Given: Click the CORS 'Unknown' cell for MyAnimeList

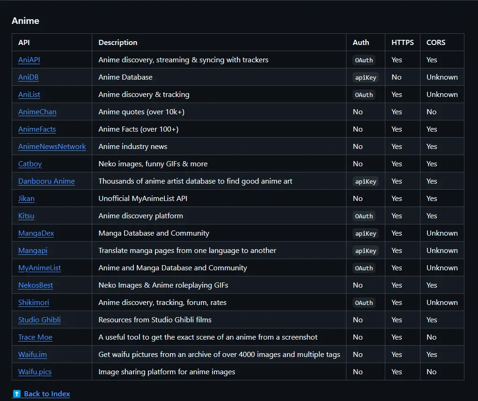Looking at the screenshot, I should tap(442, 268).
